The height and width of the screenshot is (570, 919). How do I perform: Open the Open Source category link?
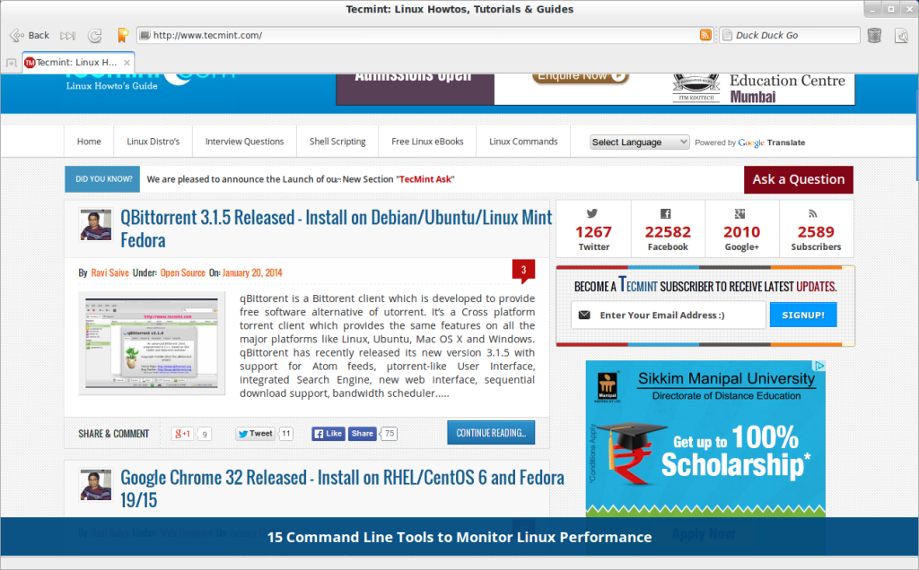coord(182,272)
